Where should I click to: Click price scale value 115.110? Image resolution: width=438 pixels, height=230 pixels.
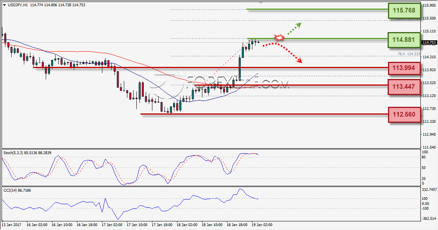pyautogui.click(x=429, y=31)
